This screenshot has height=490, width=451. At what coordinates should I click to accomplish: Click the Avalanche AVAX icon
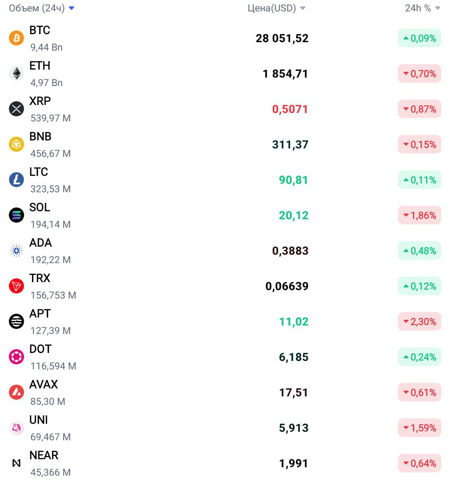point(16,392)
